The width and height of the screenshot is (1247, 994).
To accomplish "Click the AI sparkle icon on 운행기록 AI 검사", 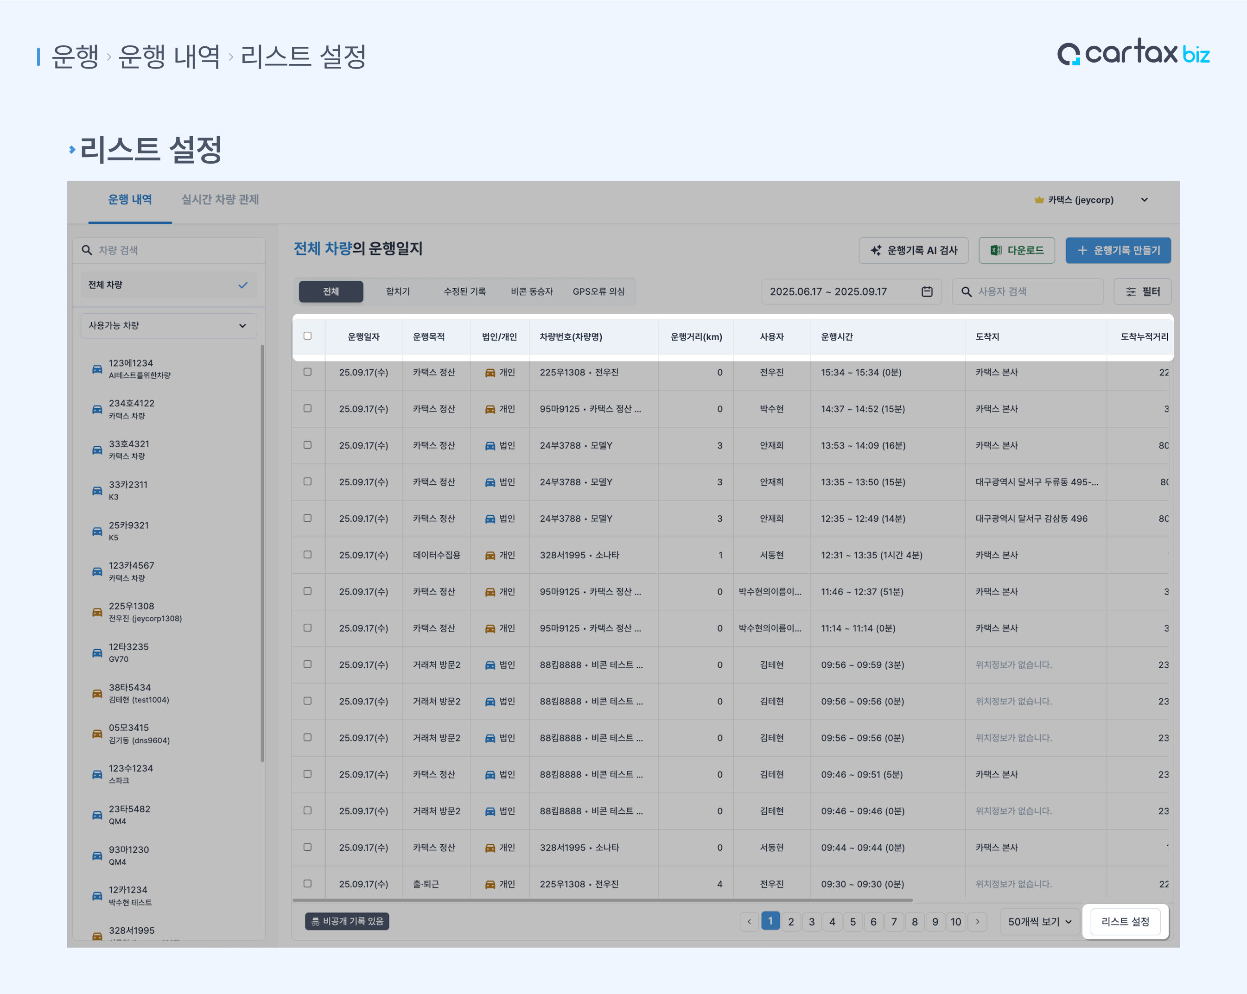I will coord(876,250).
